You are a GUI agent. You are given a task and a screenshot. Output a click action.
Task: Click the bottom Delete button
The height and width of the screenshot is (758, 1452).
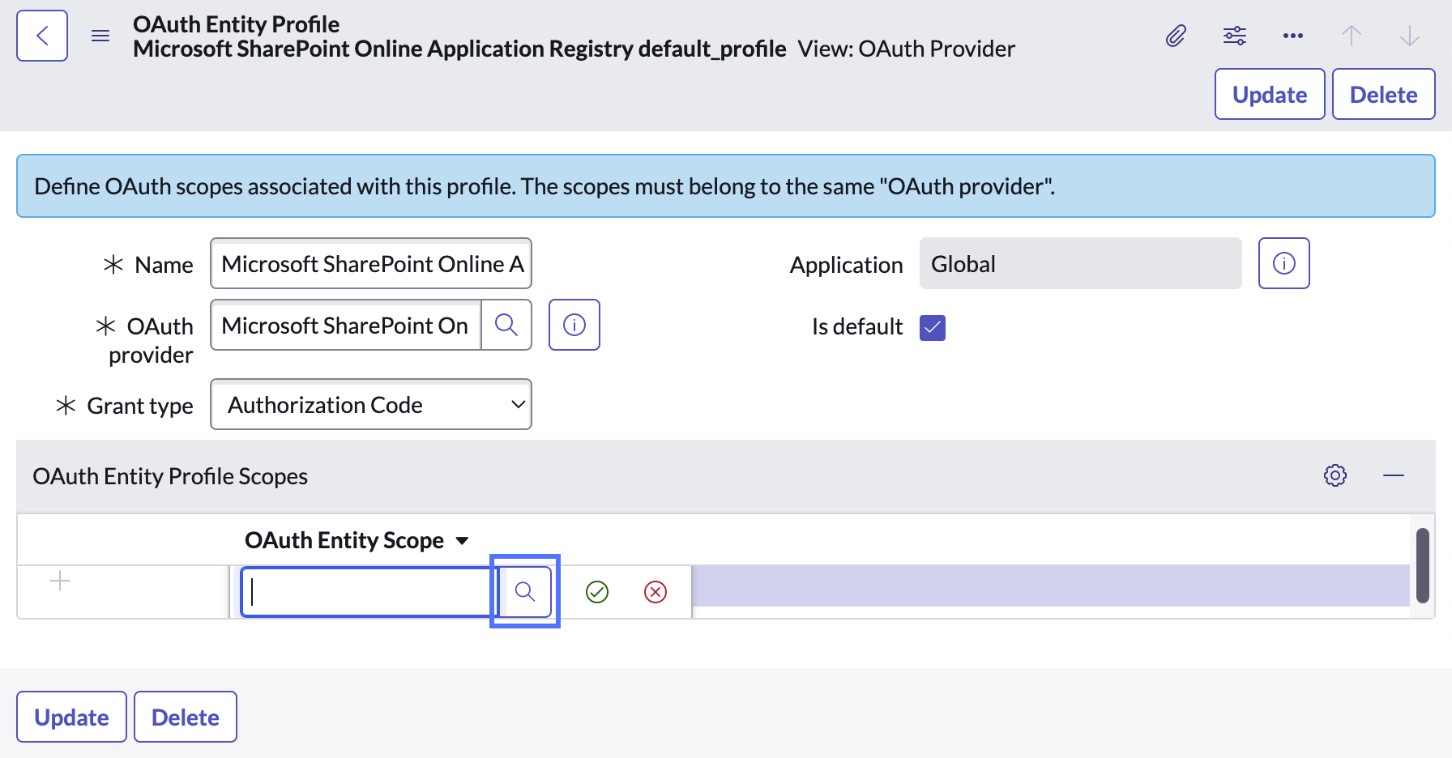click(x=186, y=717)
